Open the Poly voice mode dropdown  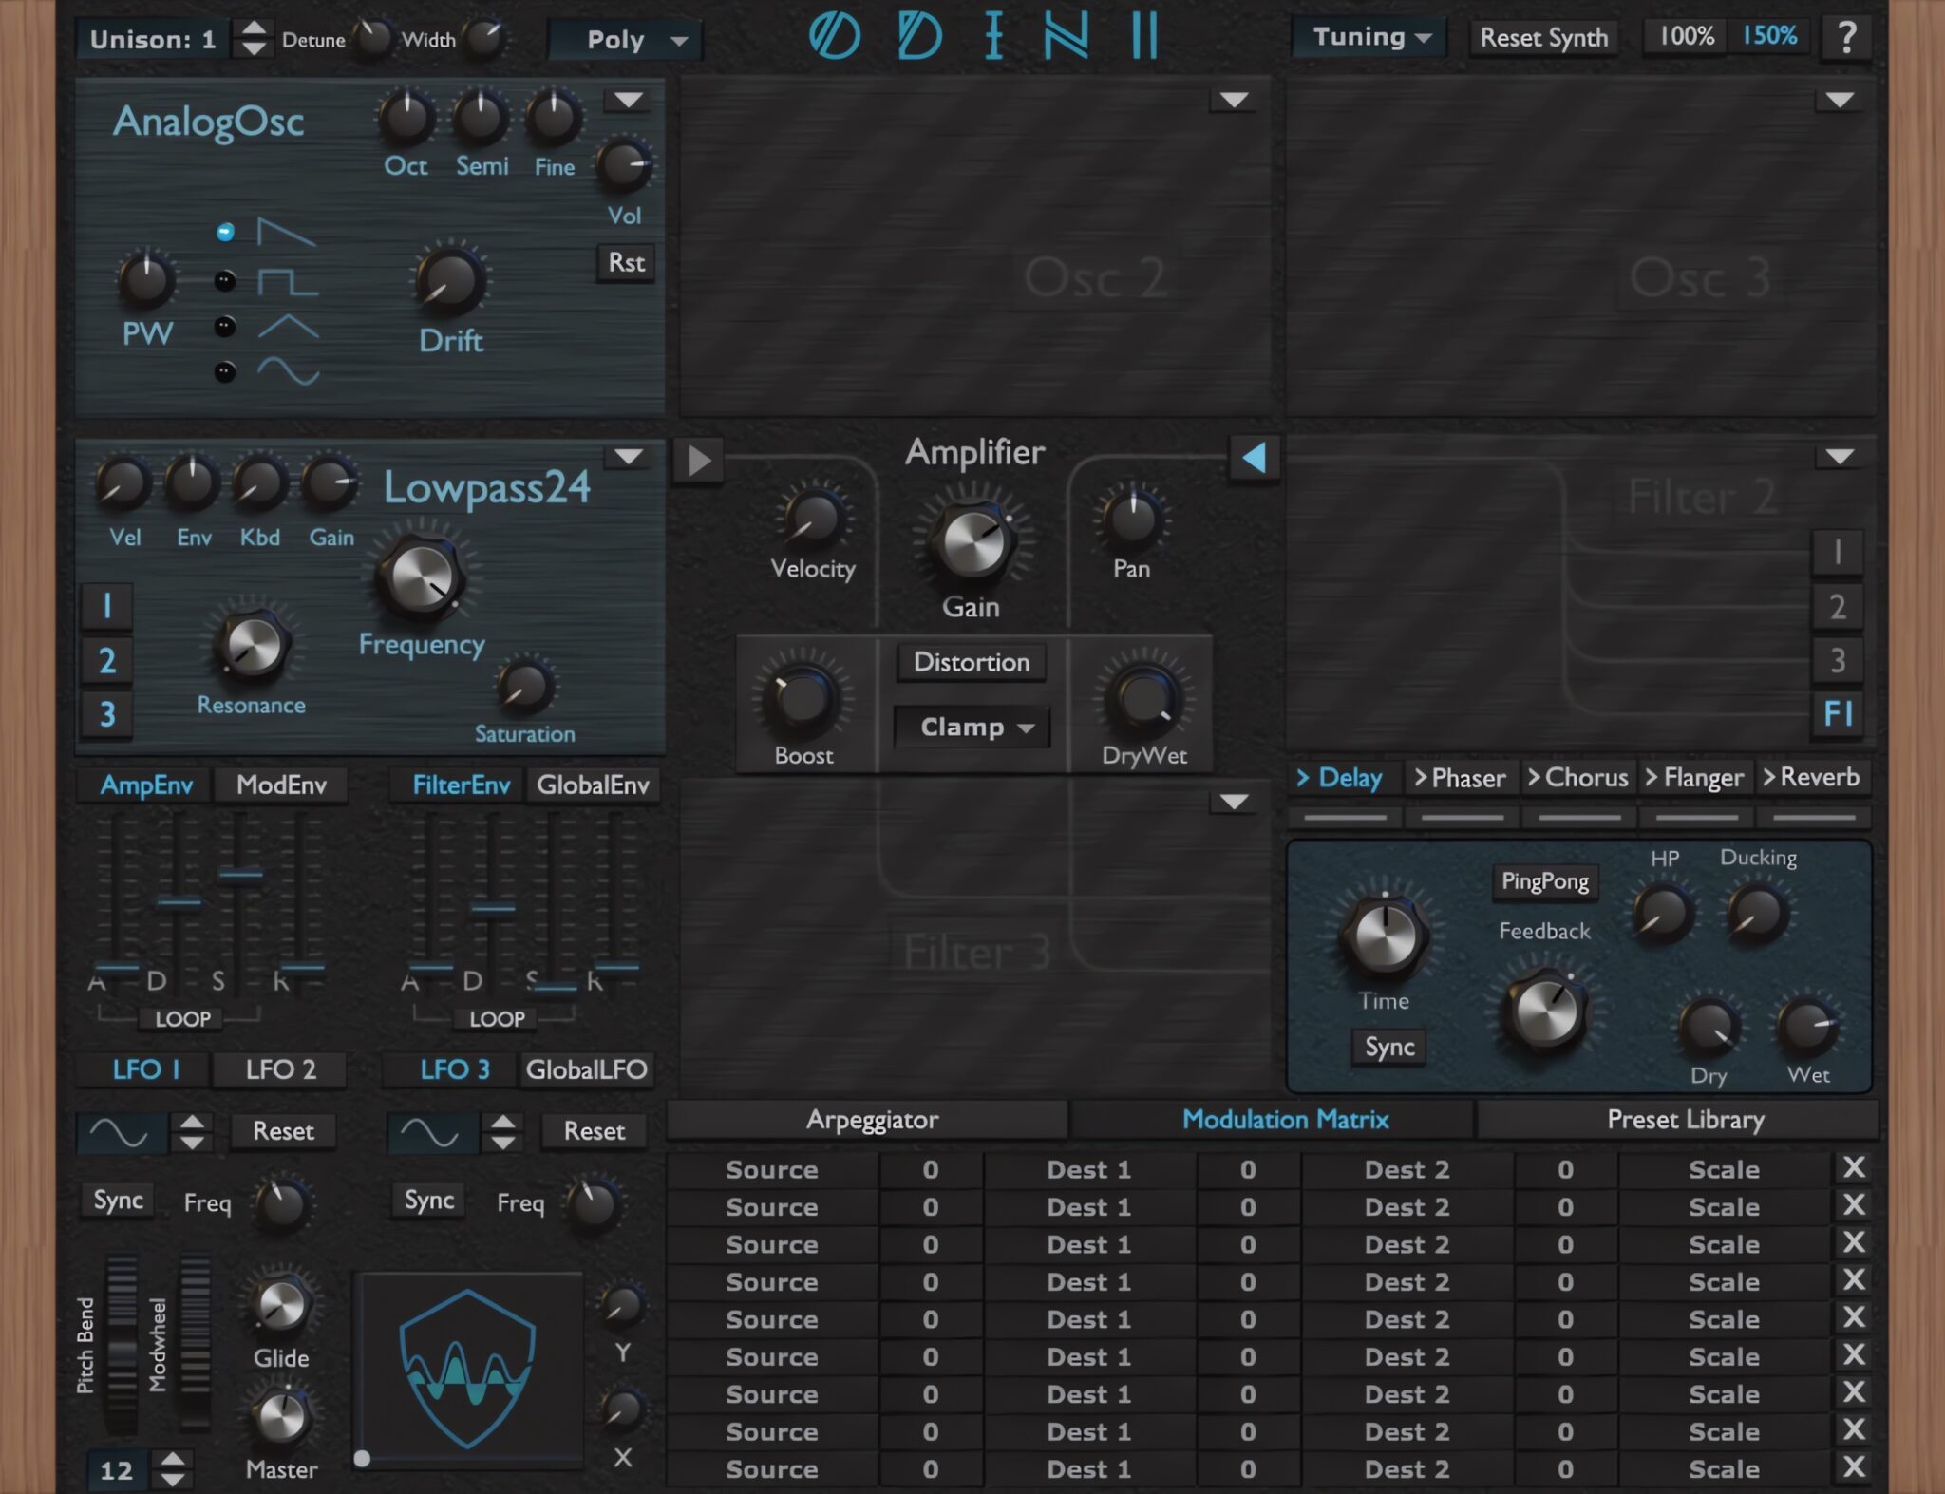[624, 39]
